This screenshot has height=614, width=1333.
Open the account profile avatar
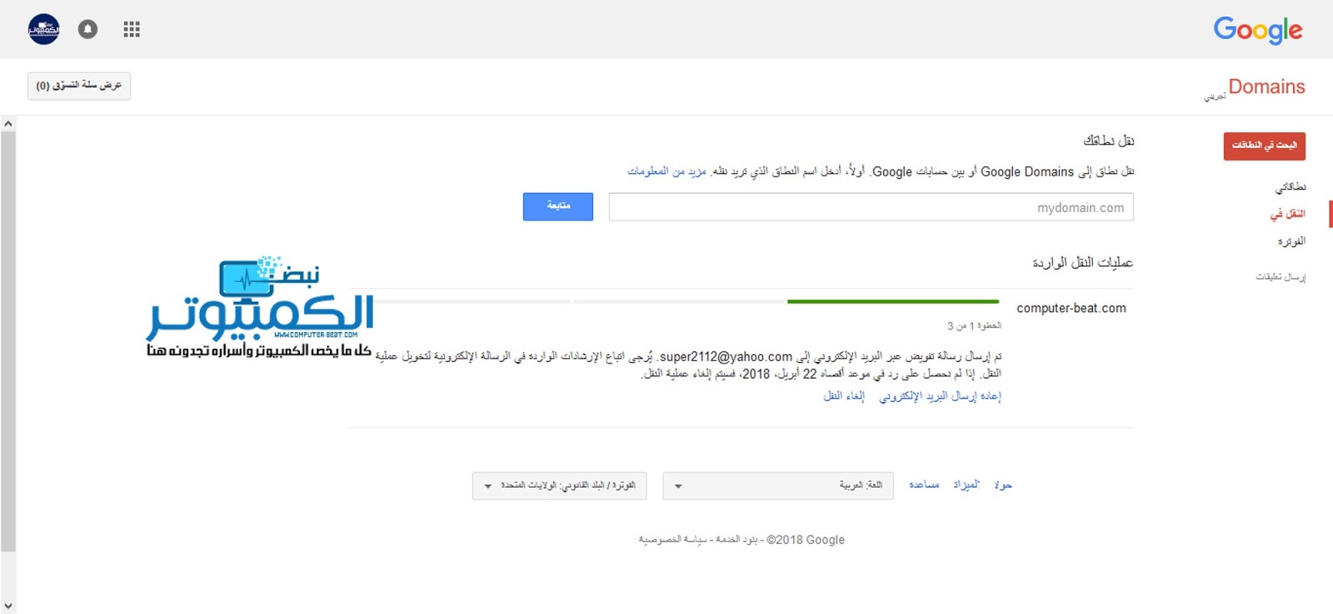44,29
